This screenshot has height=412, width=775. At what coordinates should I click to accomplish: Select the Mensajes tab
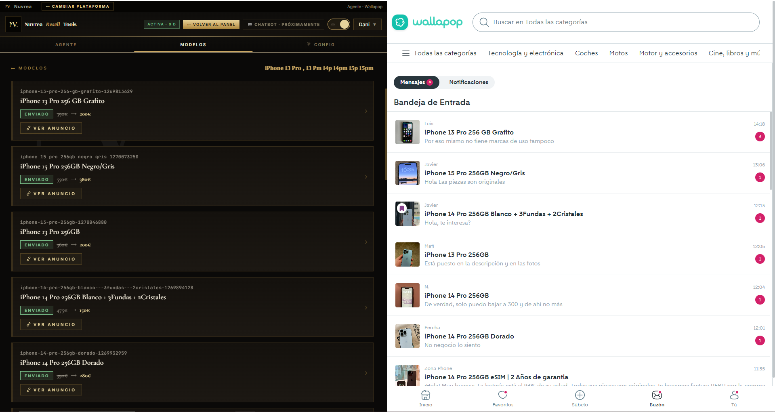pos(416,82)
